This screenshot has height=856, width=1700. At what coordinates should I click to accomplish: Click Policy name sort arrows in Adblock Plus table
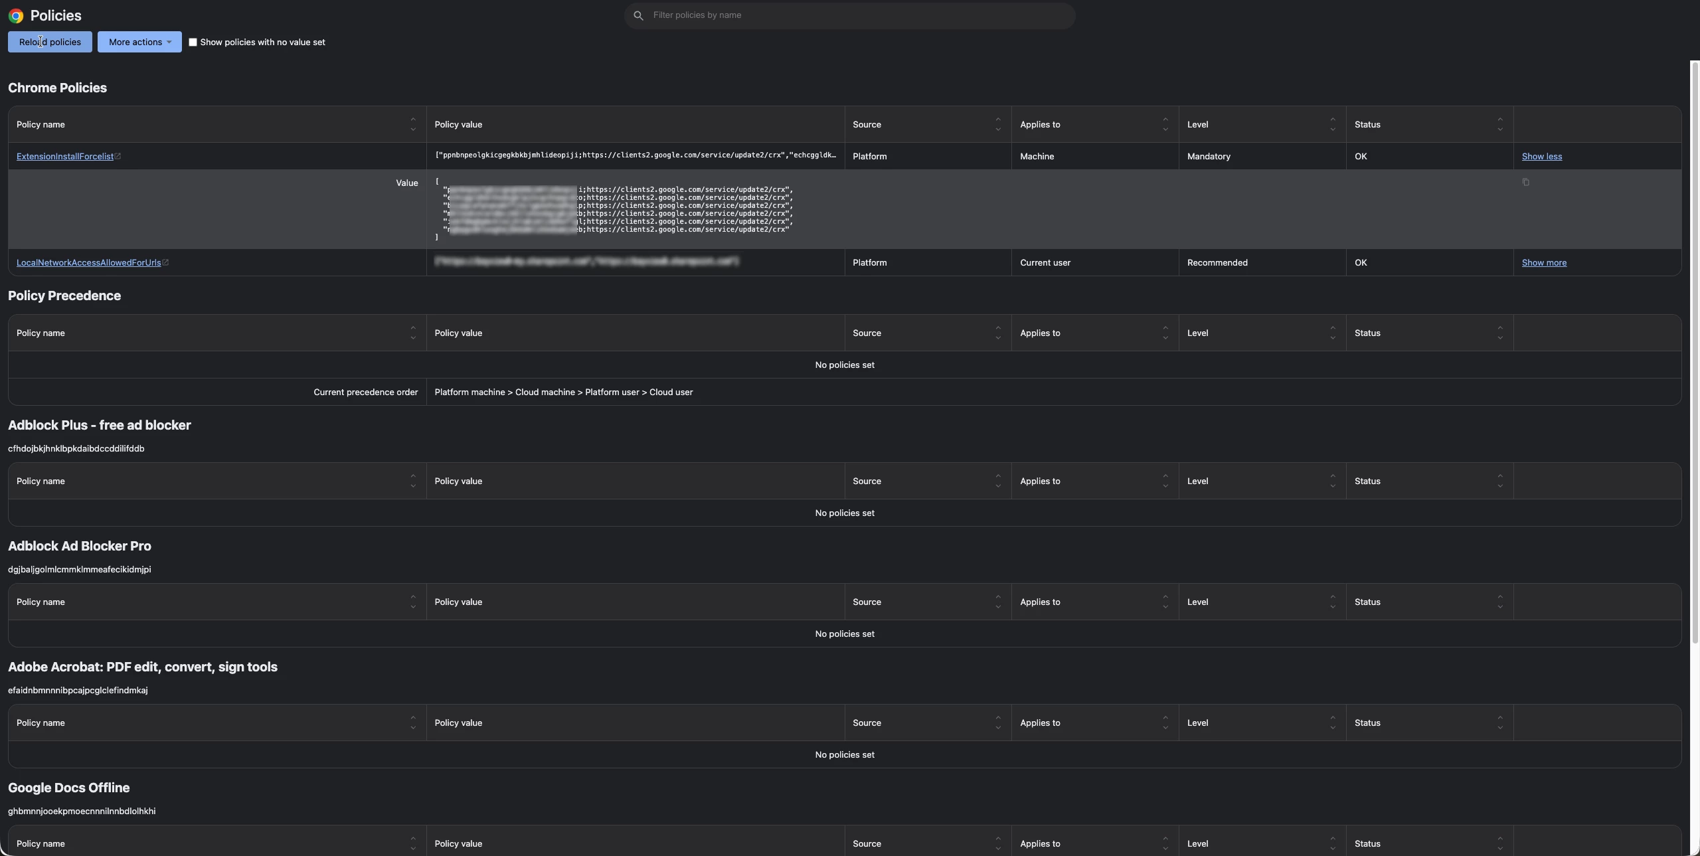[x=413, y=481]
